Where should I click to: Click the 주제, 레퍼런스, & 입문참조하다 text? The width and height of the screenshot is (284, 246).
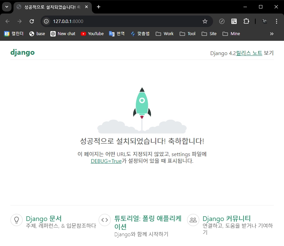(61, 226)
